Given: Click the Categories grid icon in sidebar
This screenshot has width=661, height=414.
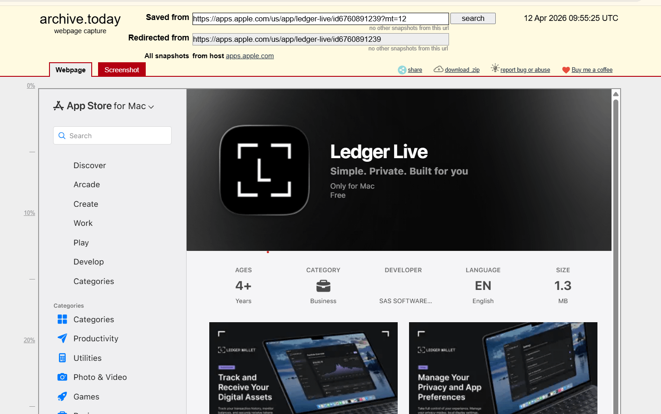Looking at the screenshot, I should tap(62, 319).
